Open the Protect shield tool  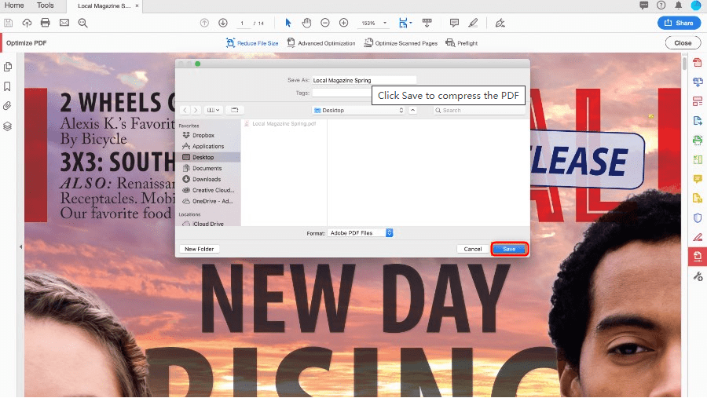[x=697, y=217]
